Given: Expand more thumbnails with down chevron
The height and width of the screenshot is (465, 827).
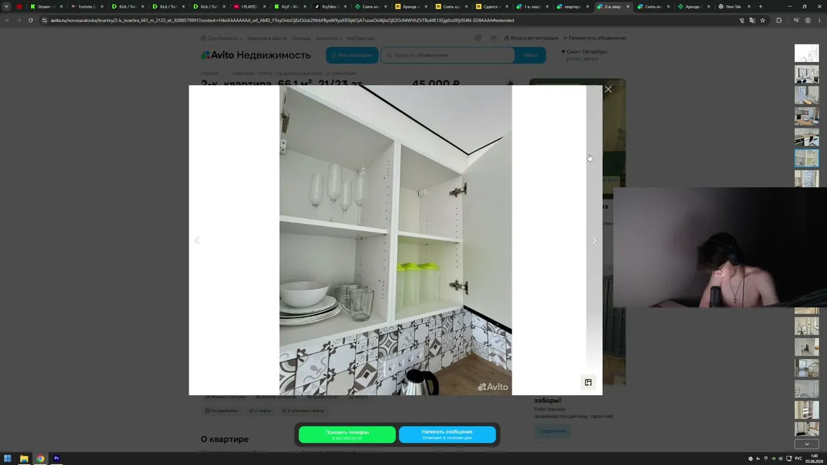Looking at the screenshot, I should coord(806,444).
